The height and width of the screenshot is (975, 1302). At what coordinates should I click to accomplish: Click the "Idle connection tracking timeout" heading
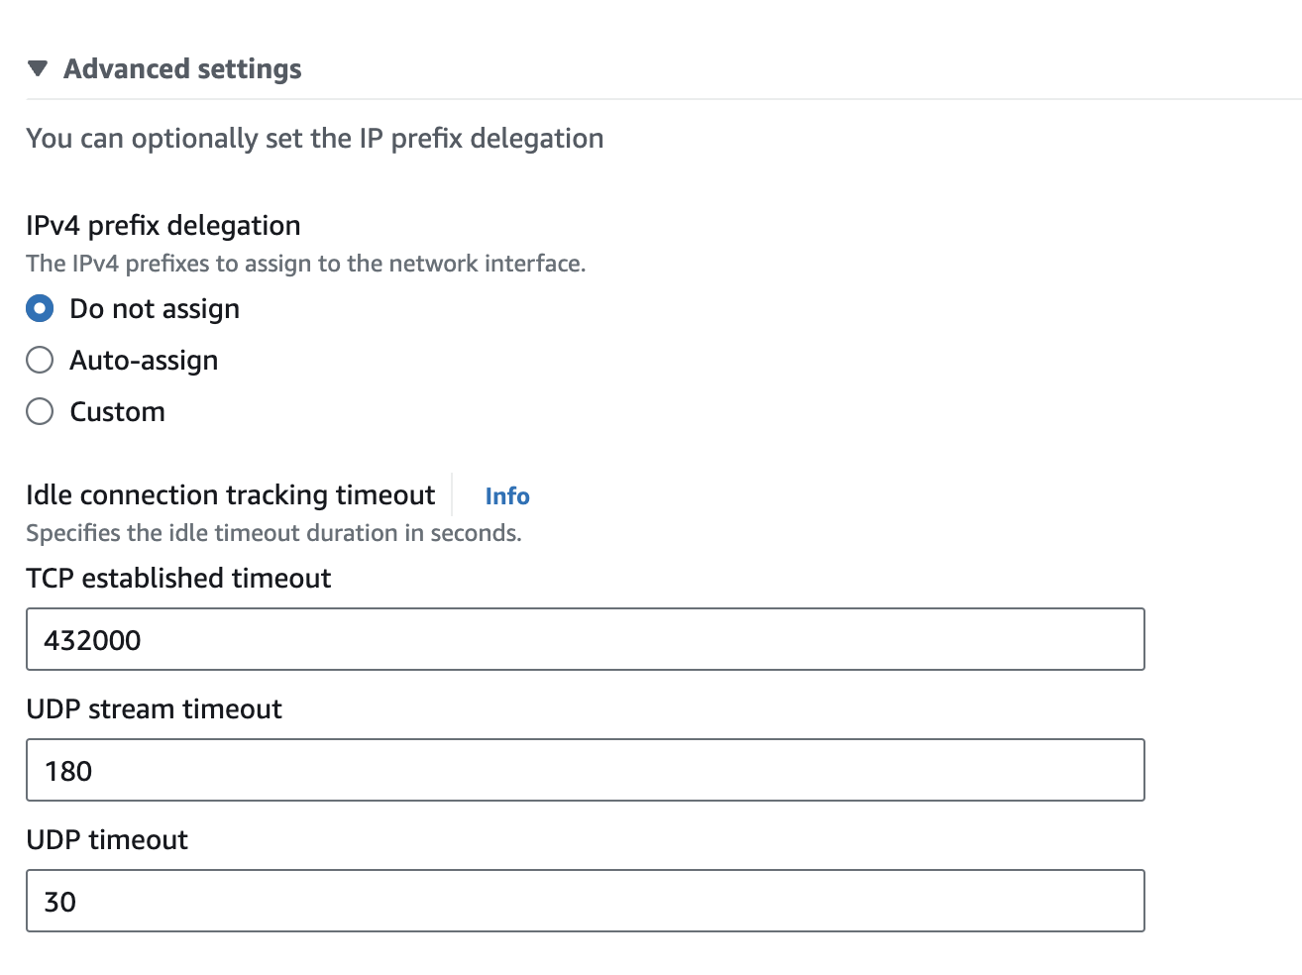230,495
